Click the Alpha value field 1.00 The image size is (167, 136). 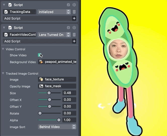point(69,120)
